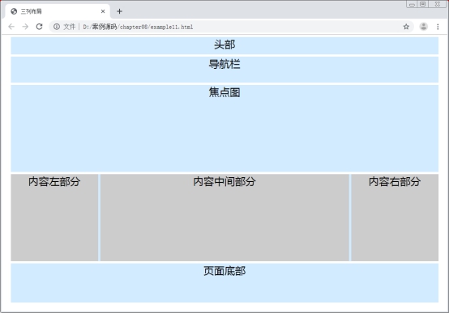Click the 内容中间部分 column text
This screenshot has height=313, width=449.
tap(224, 182)
